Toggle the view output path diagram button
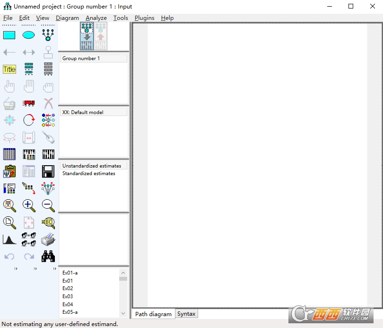 101,36
